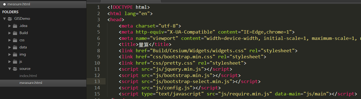Click the viewport meta tag text

[x=240, y=38]
